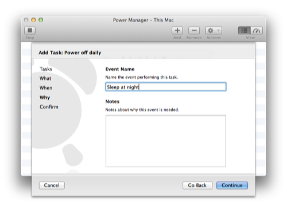Minimize the window with yellow button

click(33, 20)
